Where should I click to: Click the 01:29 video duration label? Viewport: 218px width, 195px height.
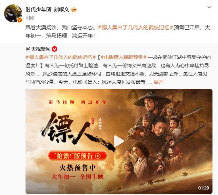coord(204,188)
